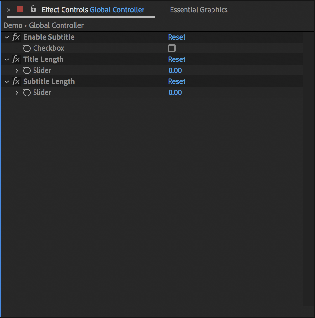Collapse the Enable Subtitle effect
The image size is (315, 318).
(7, 37)
